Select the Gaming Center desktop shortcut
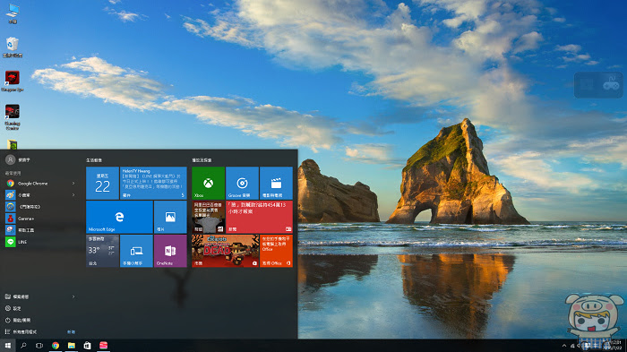 click(13, 116)
